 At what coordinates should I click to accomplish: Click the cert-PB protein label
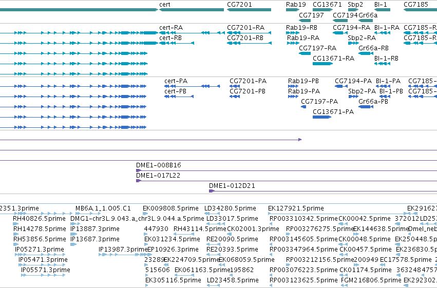tap(175, 91)
